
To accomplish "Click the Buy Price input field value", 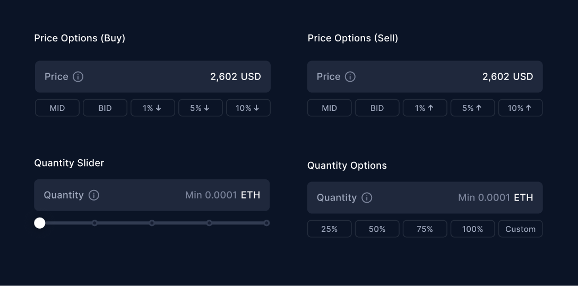I will [235, 76].
